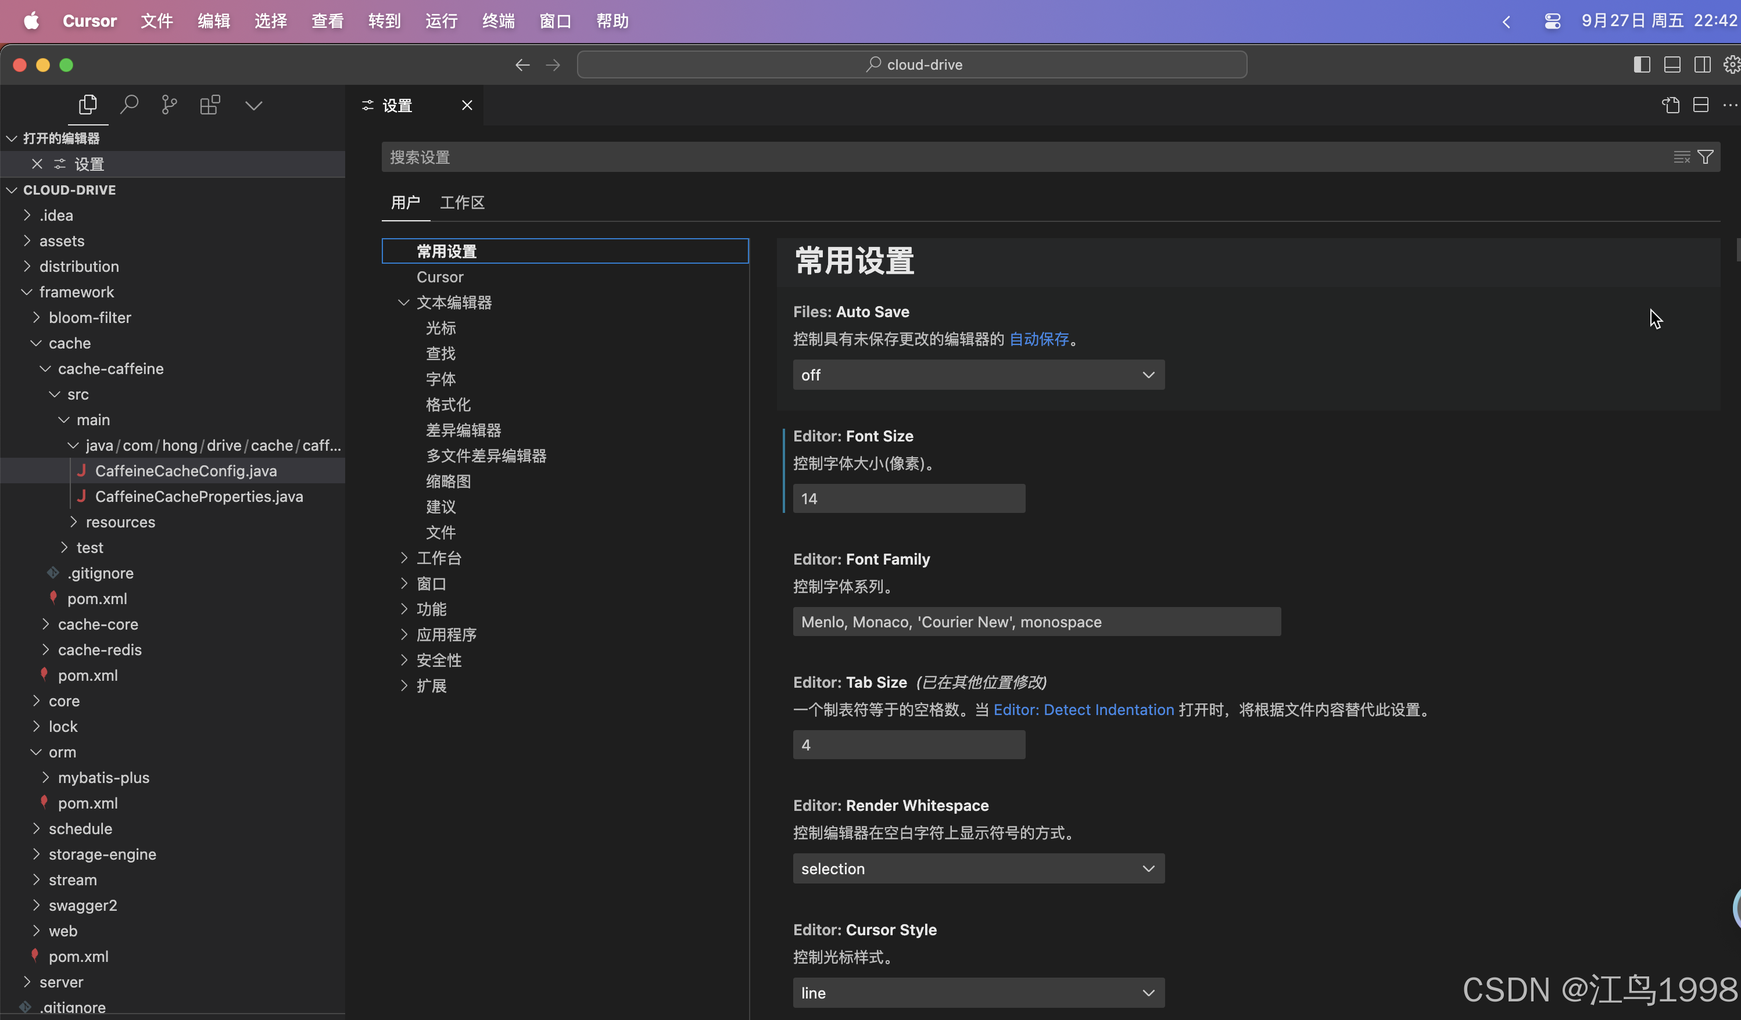Click the Tab Size input field
This screenshot has width=1741, height=1020.
[x=909, y=745]
